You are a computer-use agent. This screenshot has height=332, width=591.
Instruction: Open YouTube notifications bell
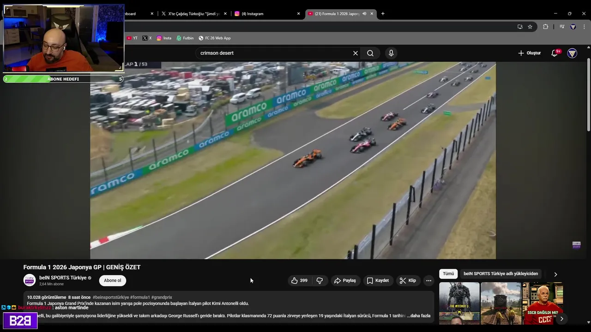(x=555, y=53)
